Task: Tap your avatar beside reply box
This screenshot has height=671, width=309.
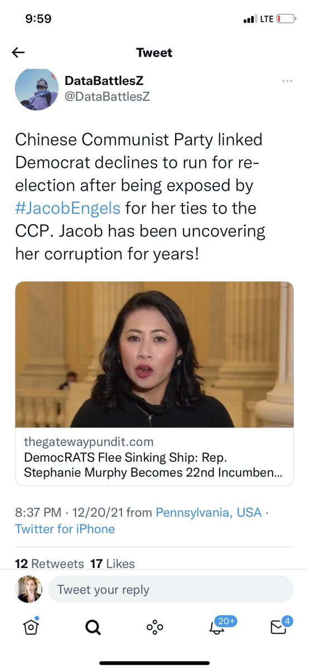Action: click(30, 589)
